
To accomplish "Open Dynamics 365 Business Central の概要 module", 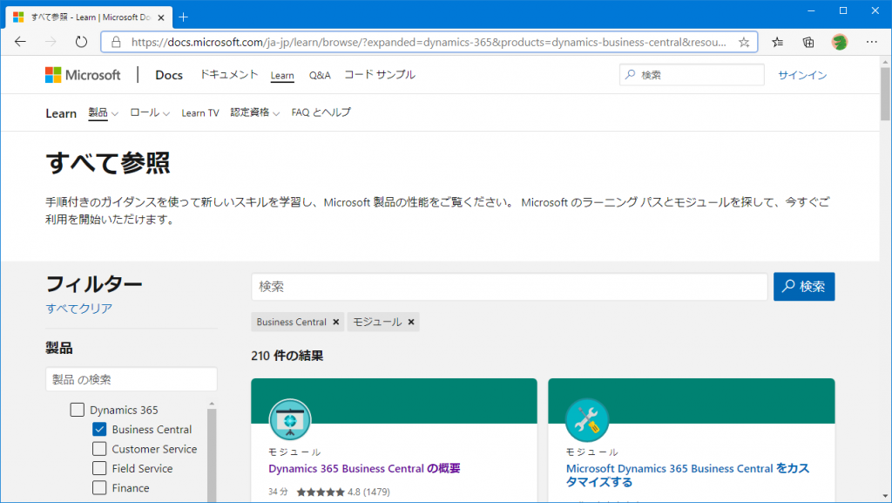I will 364,468.
